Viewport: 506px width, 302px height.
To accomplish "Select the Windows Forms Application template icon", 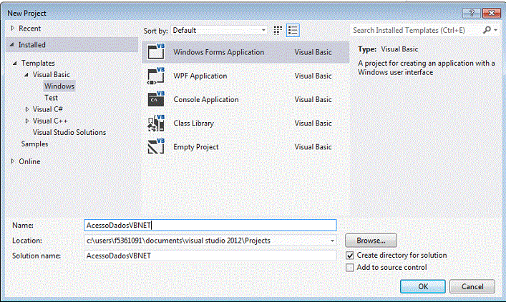I will click(x=156, y=52).
